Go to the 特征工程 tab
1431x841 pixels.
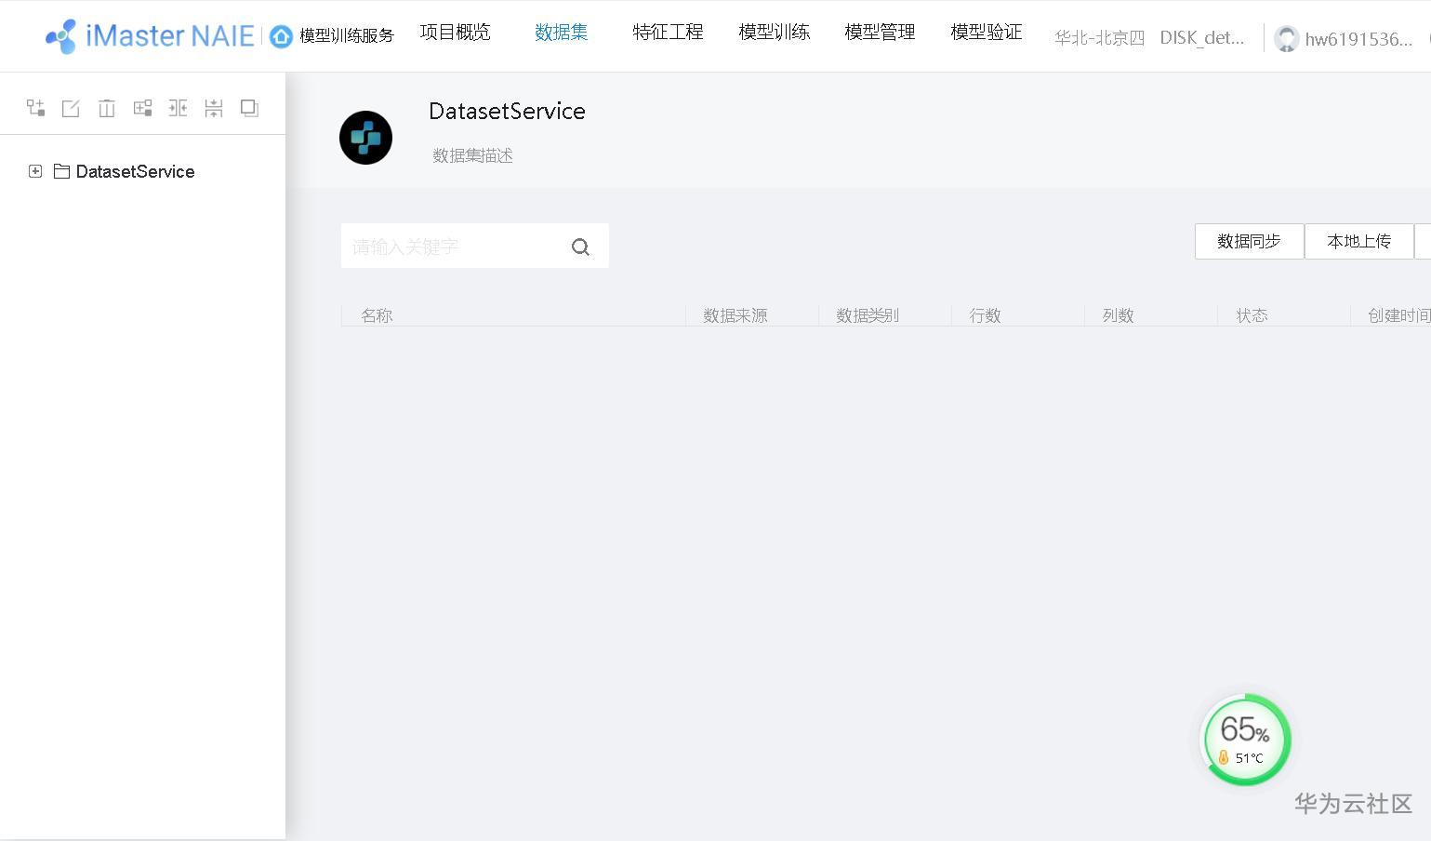point(668,33)
